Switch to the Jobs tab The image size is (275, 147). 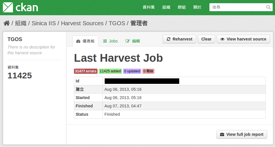(110, 41)
